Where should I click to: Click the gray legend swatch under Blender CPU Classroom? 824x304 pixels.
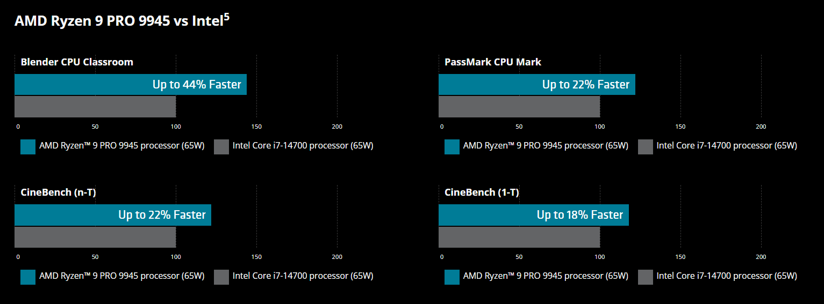(x=221, y=146)
